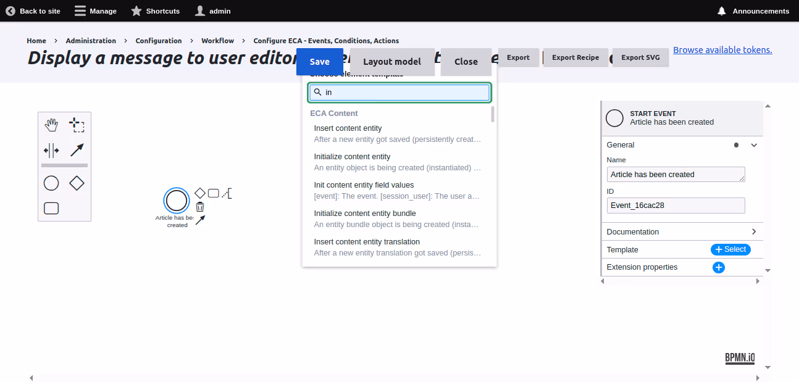This screenshot has height=382, width=799.
Task: Click properties panel scroll-up arrow
Action: (768, 106)
